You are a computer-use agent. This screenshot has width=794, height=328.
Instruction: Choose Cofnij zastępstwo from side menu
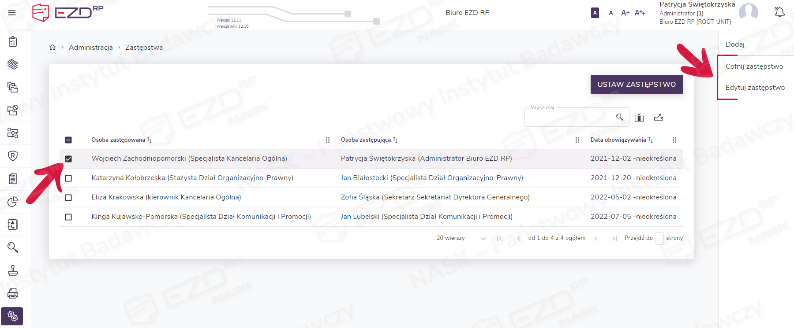click(x=754, y=66)
